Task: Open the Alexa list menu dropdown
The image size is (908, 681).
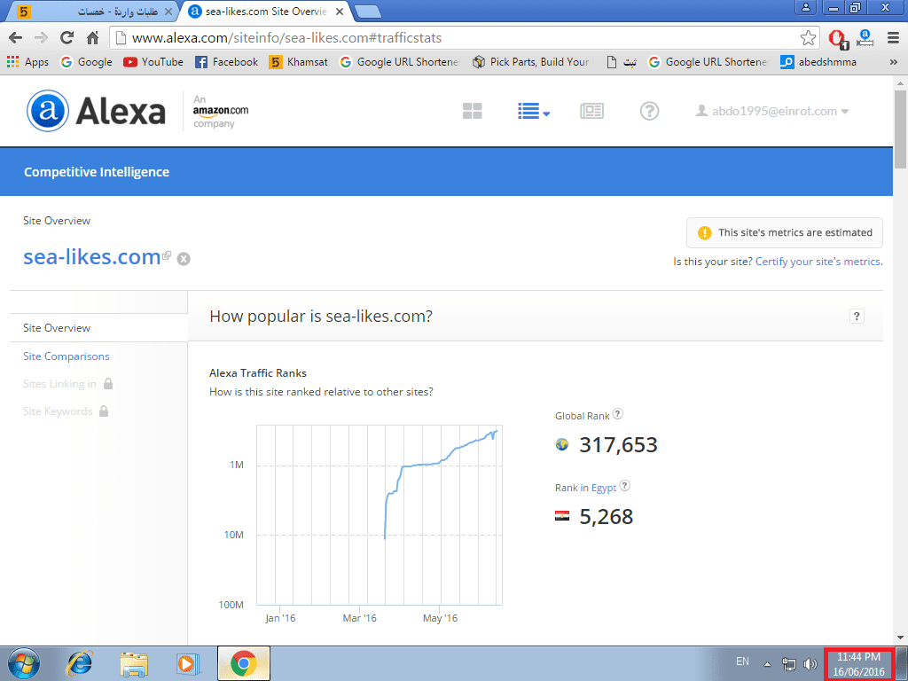Action: coord(533,111)
